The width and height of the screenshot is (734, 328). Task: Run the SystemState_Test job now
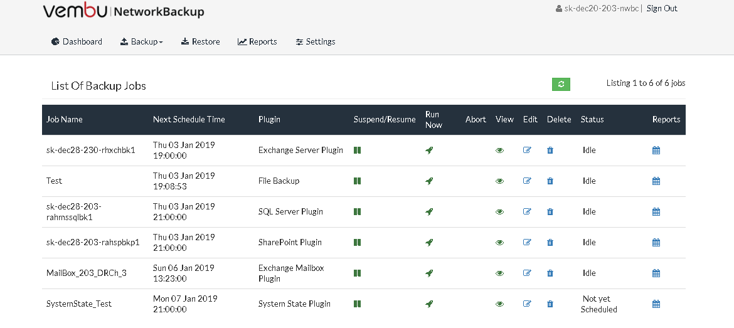428,304
